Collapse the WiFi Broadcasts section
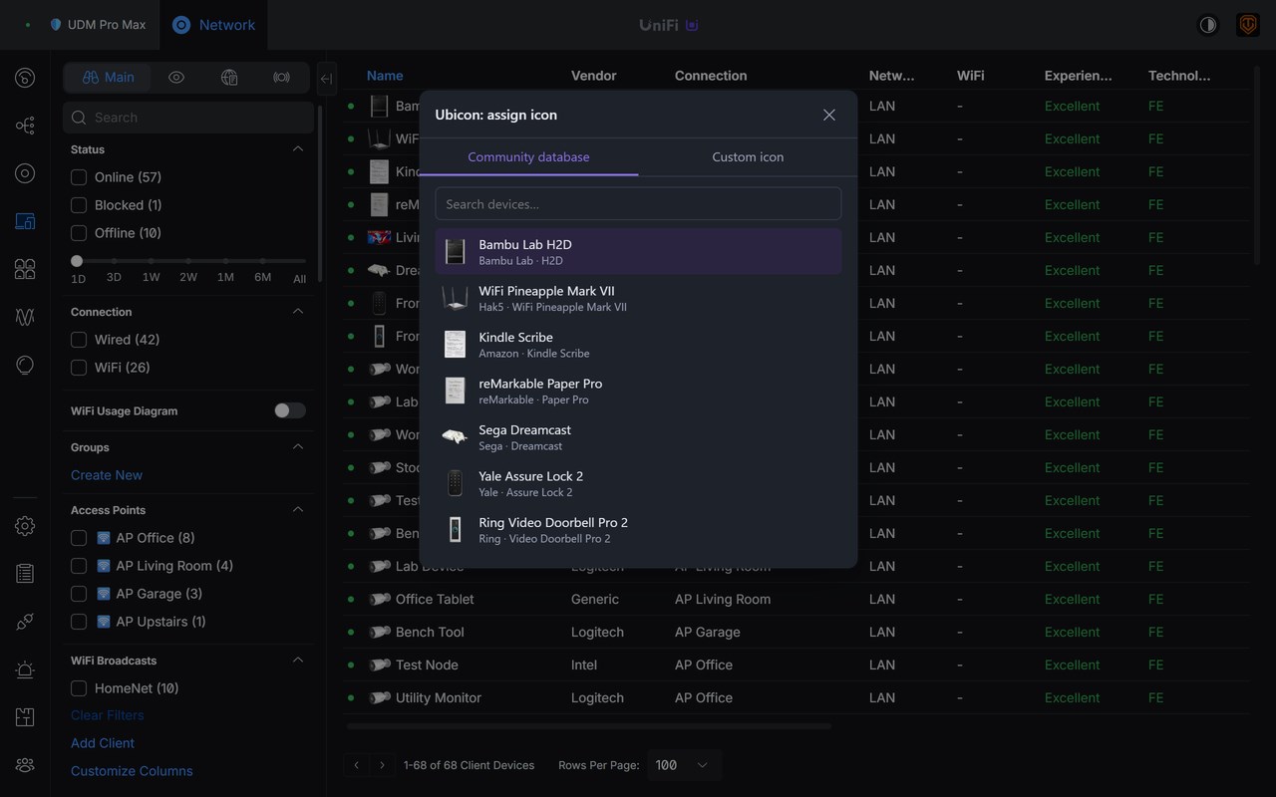1276x797 pixels. [x=298, y=661]
